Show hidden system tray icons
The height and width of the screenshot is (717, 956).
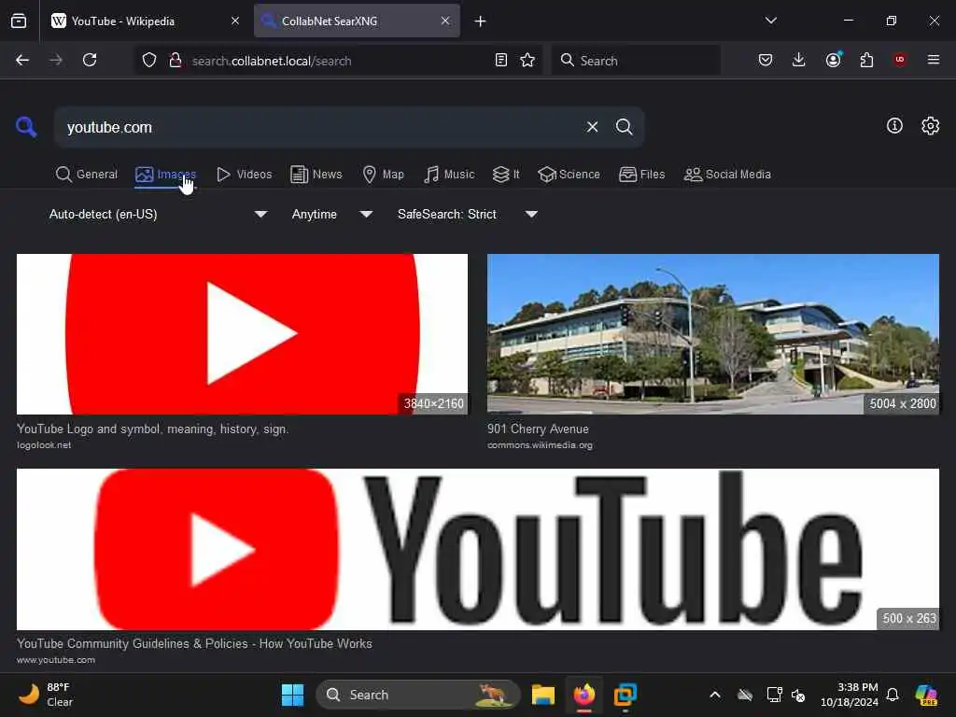[x=714, y=695]
